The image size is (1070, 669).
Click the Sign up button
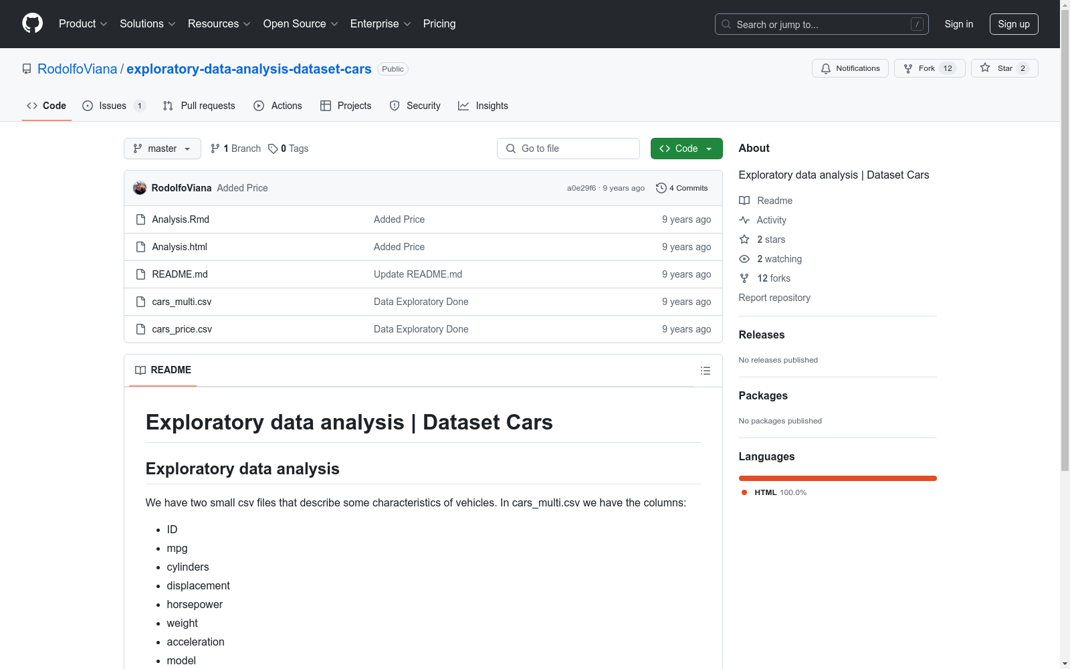coord(1014,24)
